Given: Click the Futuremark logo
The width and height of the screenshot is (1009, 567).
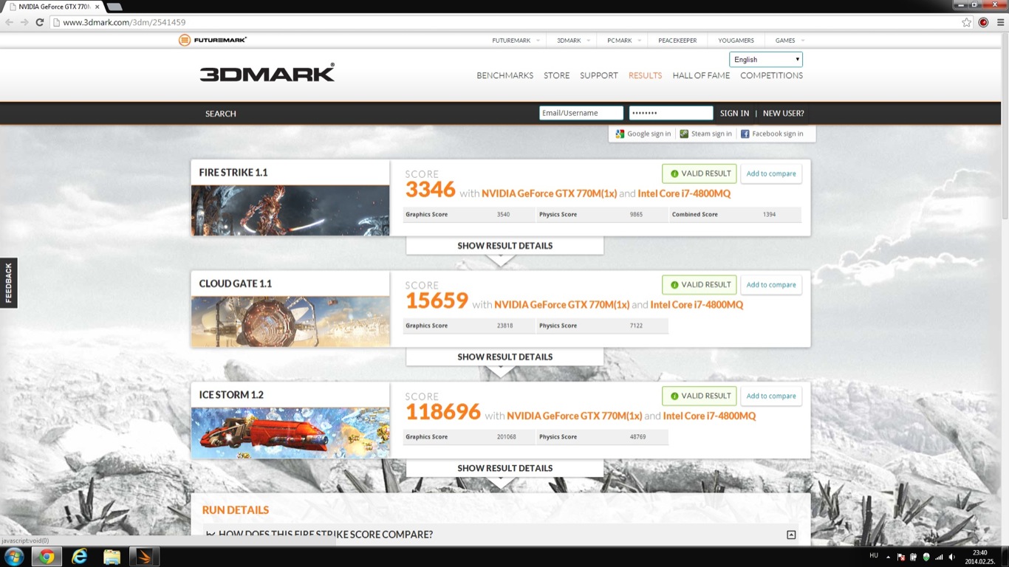Looking at the screenshot, I should pos(213,40).
